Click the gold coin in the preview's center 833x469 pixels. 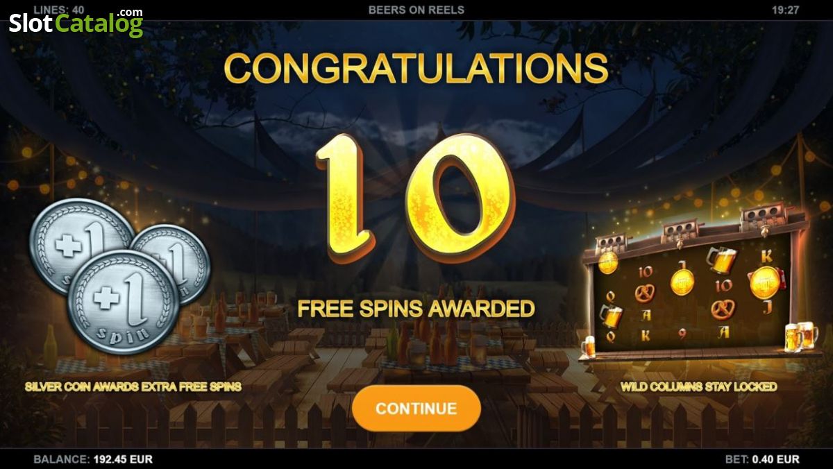tap(682, 282)
